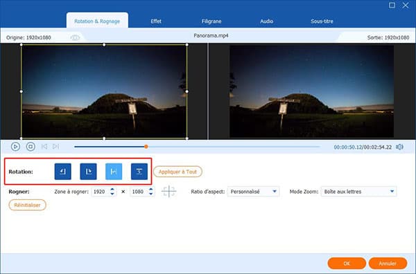This screenshot has width=416, height=274.
Task: Click the Panorama.mp4 file name
Action: (x=211, y=35)
